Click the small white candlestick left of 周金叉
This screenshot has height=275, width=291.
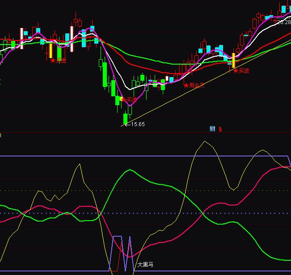pos(167,79)
